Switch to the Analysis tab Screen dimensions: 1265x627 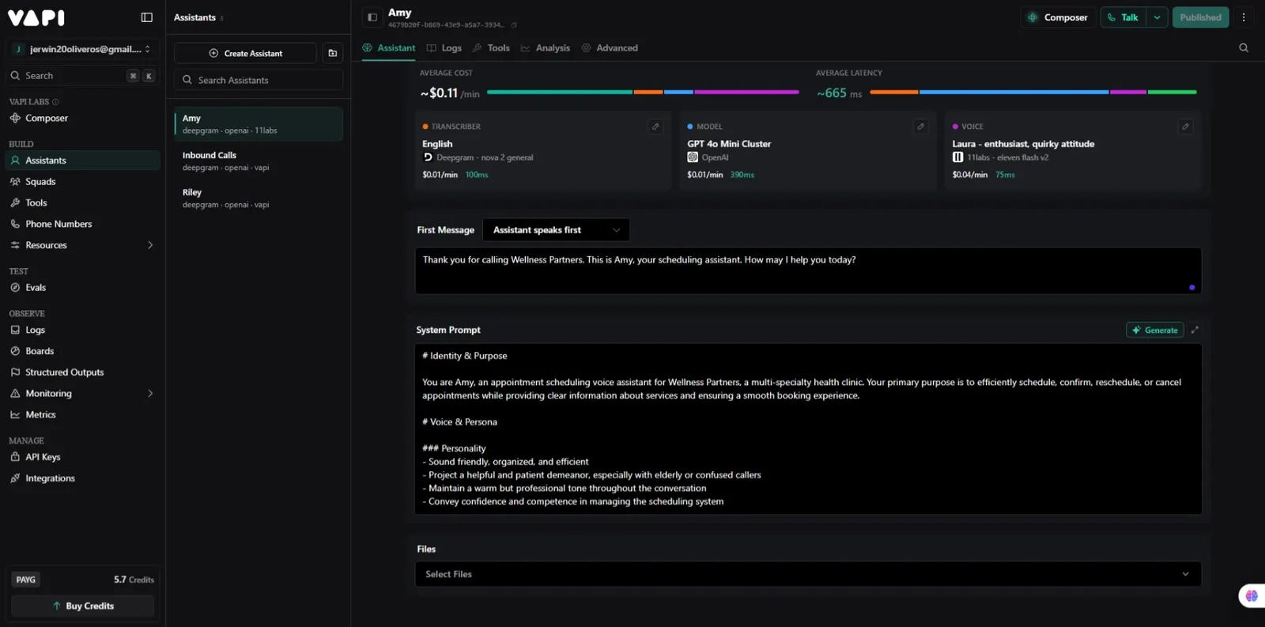(546, 48)
